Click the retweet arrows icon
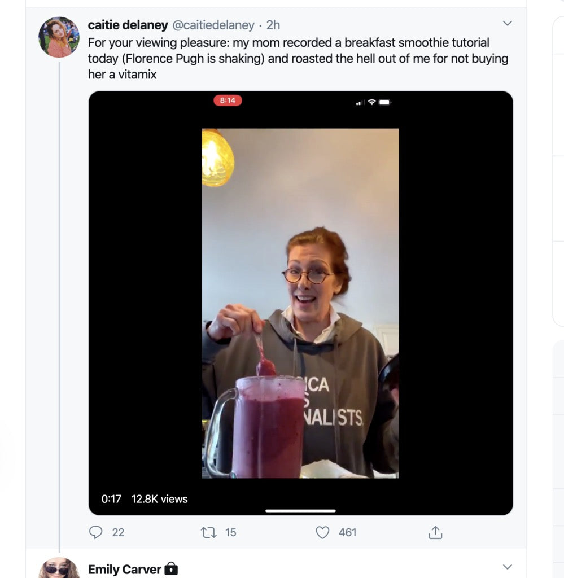Screen dimensions: 564x578 [208, 532]
